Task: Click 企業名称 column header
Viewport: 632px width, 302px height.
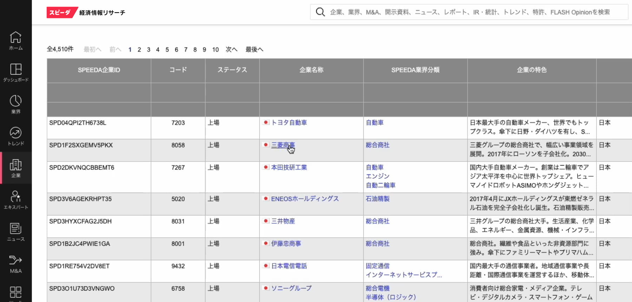Action: point(311,70)
